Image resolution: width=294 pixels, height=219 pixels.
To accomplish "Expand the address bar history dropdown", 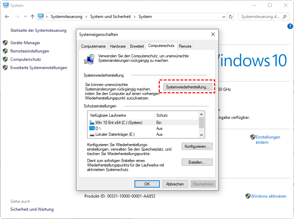I will pos(223,17).
